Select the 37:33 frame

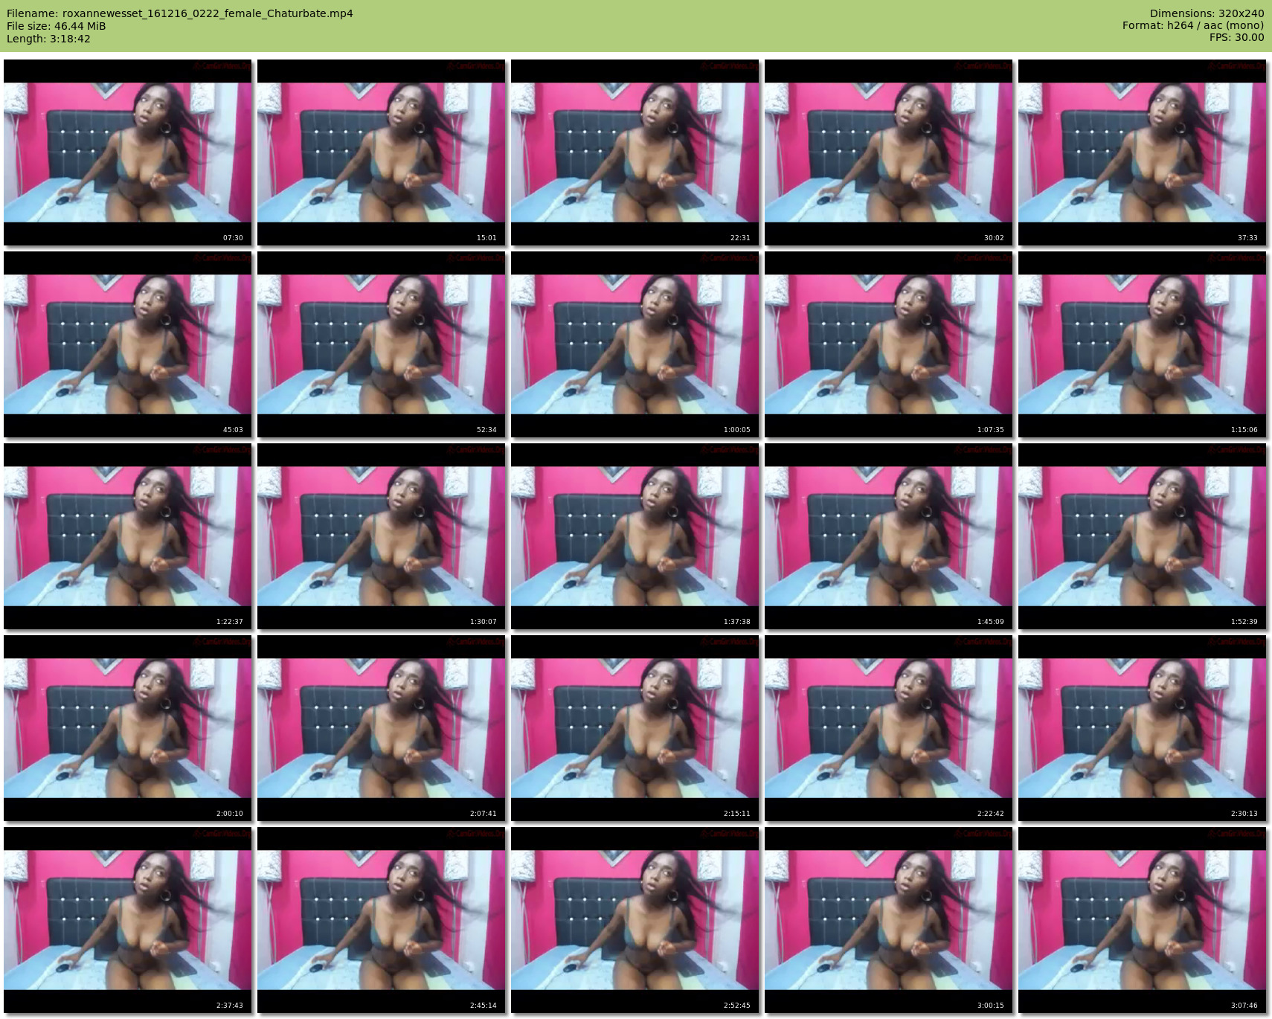click(x=1143, y=152)
